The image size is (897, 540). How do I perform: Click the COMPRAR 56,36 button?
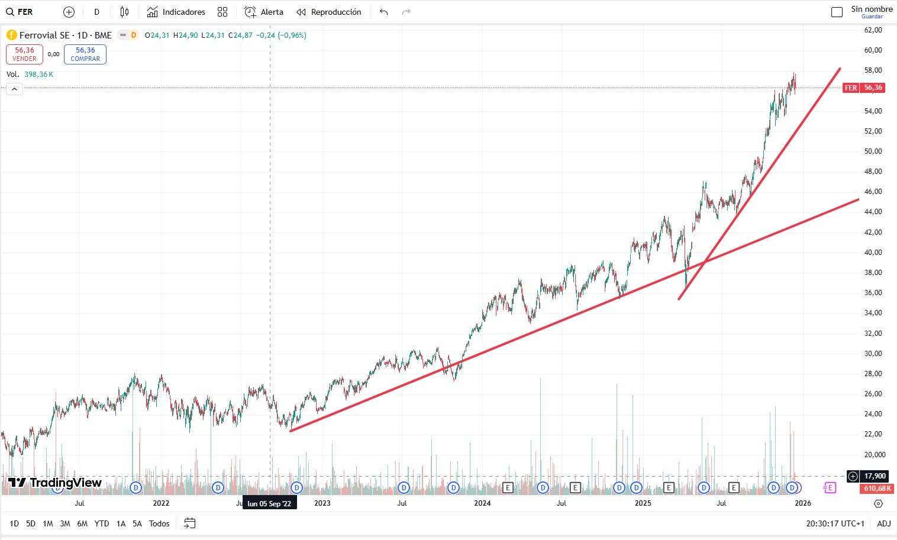point(85,54)
